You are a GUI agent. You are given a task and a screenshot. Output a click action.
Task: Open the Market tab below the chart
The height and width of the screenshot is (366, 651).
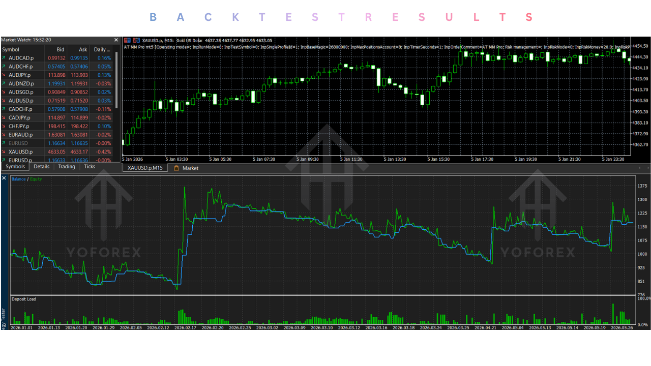point(190,168)
